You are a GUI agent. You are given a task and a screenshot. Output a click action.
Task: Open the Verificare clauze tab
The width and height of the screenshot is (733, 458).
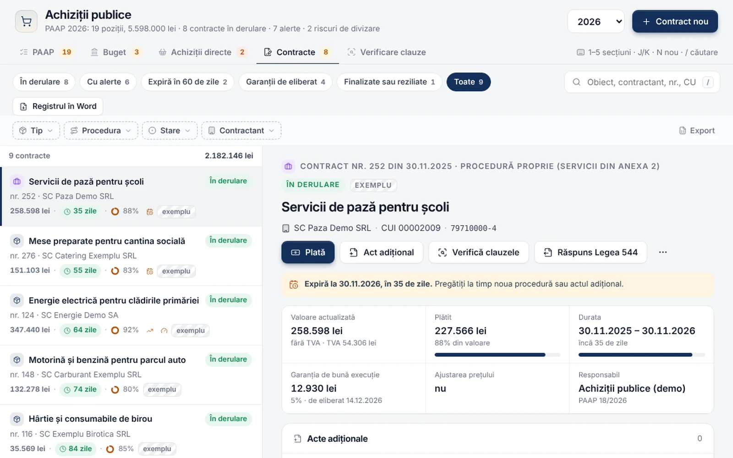(x=387, y=52)
